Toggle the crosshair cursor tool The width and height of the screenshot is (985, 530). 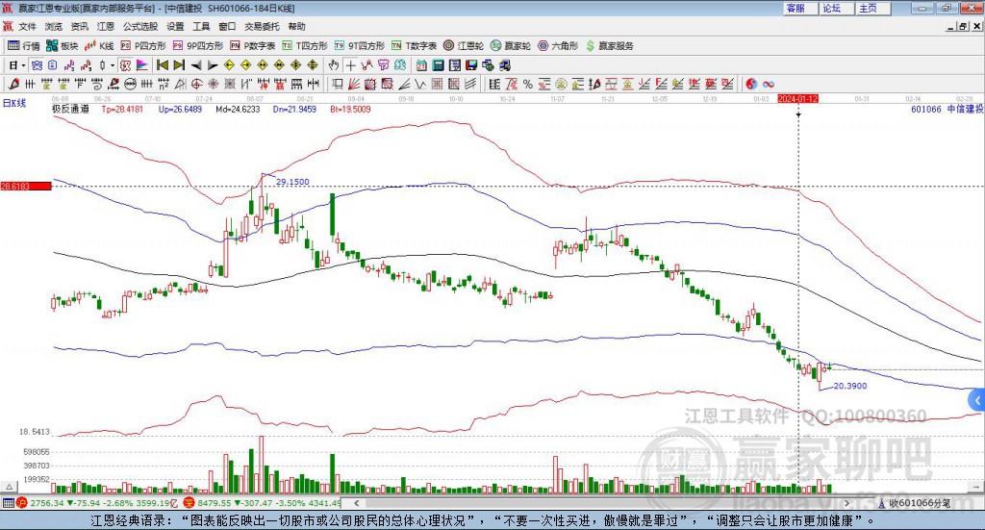(350, 64)
